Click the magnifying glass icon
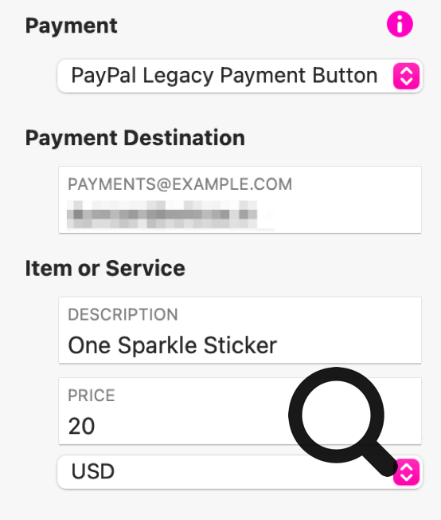 (343, 422)
